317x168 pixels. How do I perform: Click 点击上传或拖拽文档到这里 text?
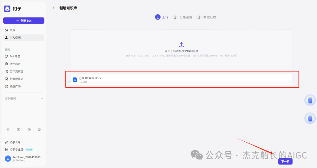point(182,51)
